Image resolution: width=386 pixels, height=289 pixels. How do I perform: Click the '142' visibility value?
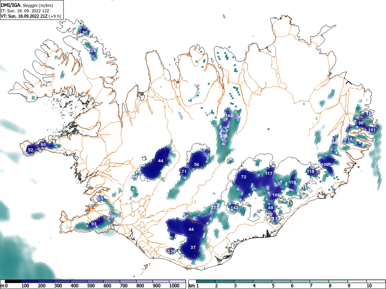[235, 208]
